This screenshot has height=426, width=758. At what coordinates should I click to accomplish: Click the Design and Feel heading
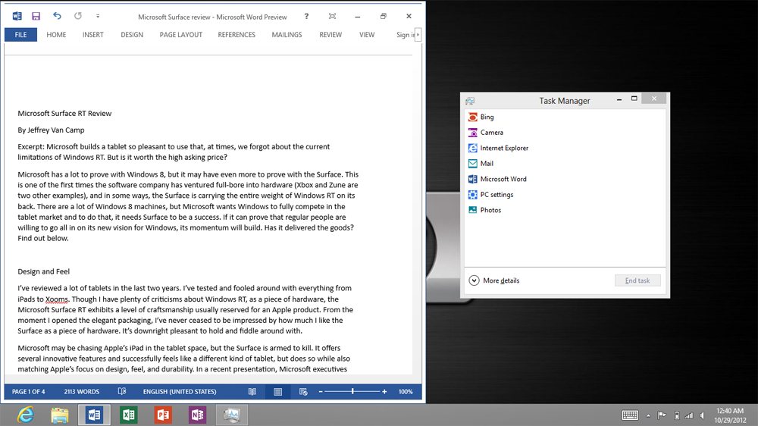coord(44,271)
